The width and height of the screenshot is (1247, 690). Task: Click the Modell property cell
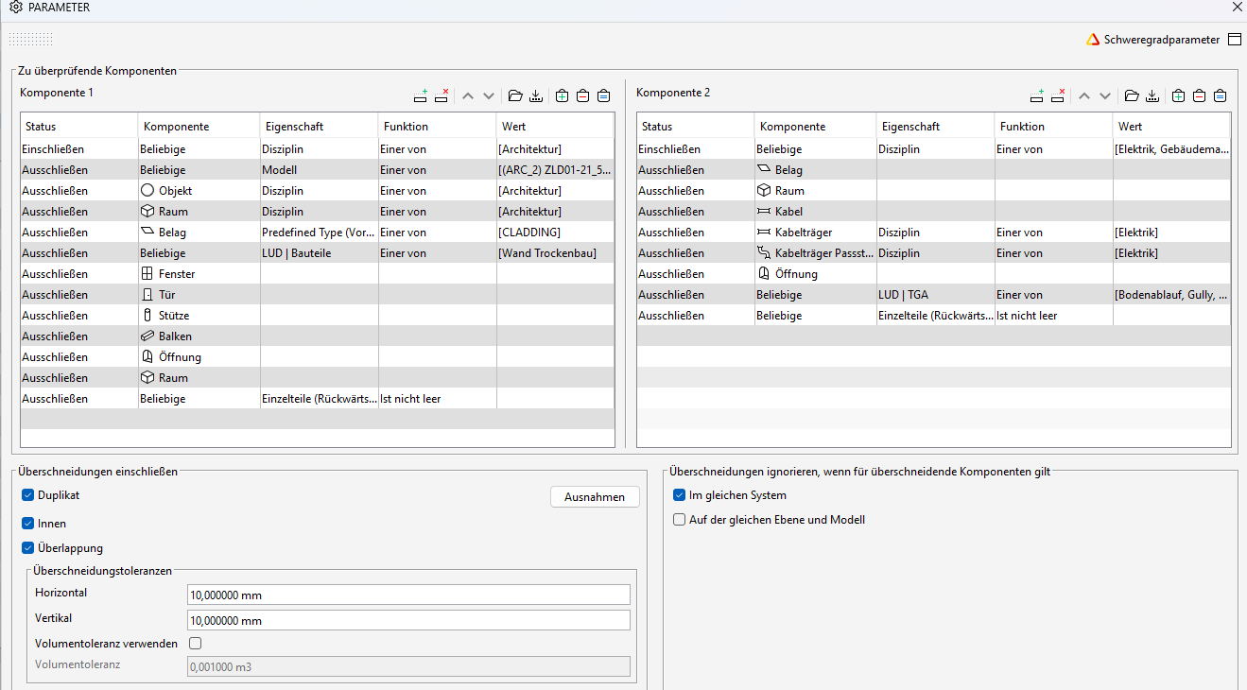pos(320,170)
